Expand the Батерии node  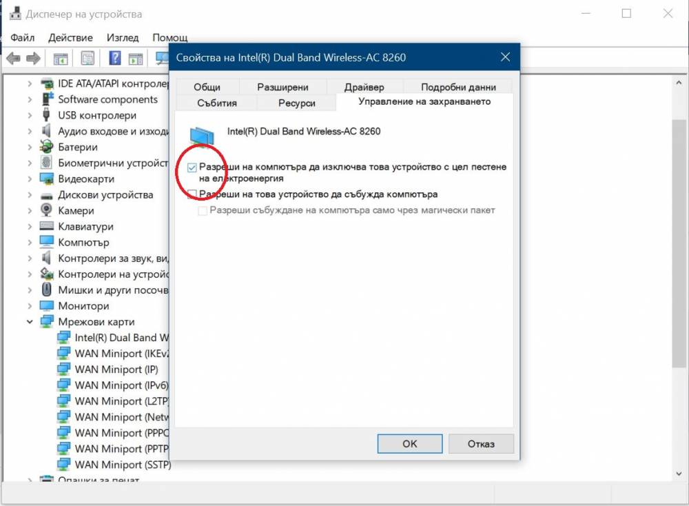[x=30, y=147]
